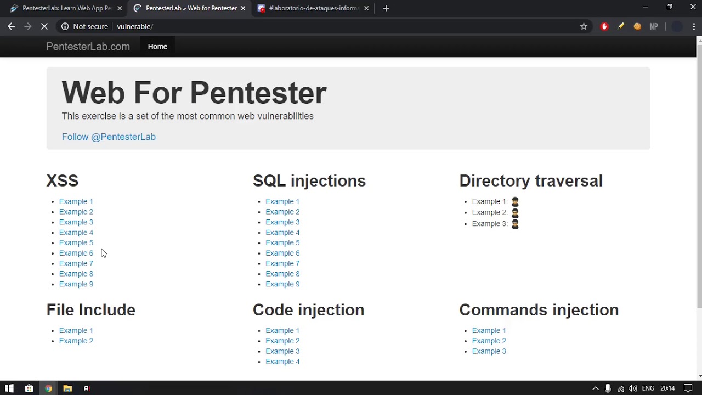Viewport: 702px width, 395px height.
Task: Show hidden system tray icons
Action: click(596, 388)
